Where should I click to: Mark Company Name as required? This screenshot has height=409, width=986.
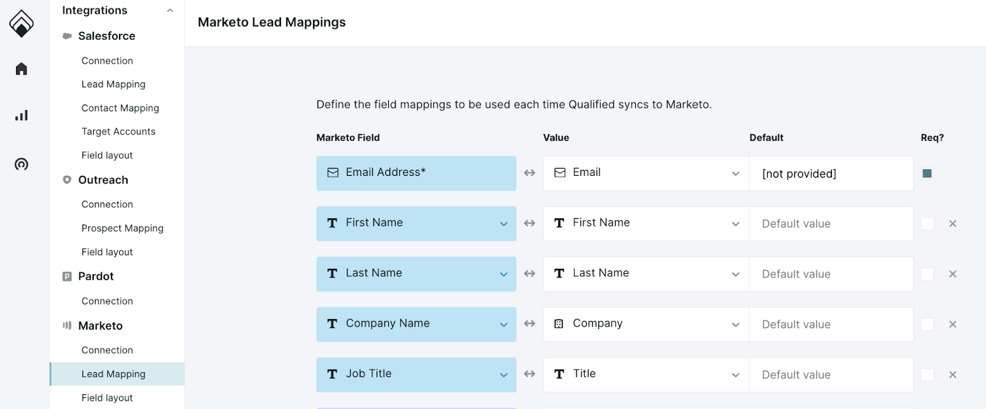click(927, 325)
